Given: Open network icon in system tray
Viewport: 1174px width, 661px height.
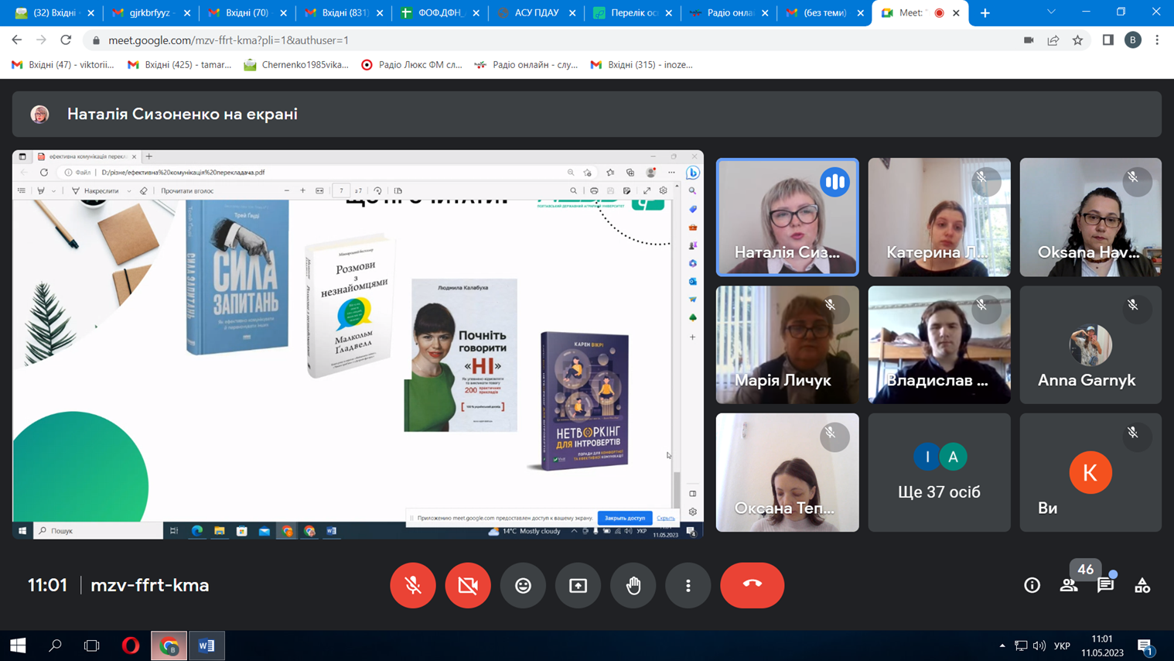Looking at the screenshot, I should click(x=1021, y=646).
